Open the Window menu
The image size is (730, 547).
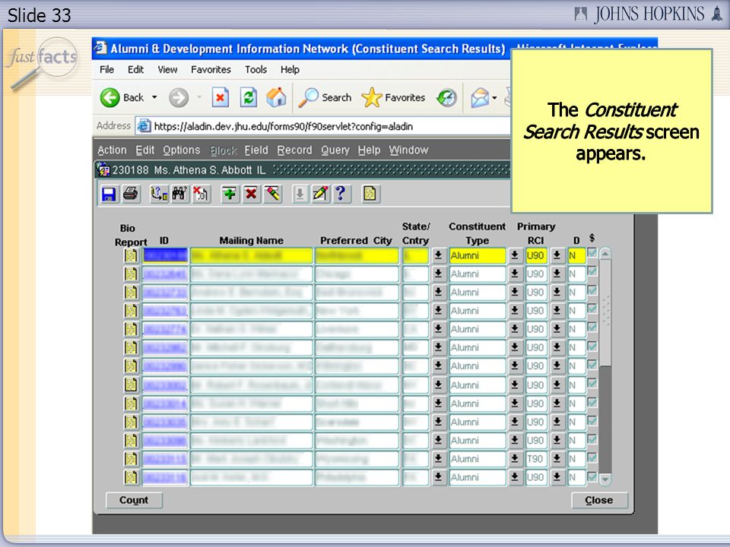click(x=409, y=150)
